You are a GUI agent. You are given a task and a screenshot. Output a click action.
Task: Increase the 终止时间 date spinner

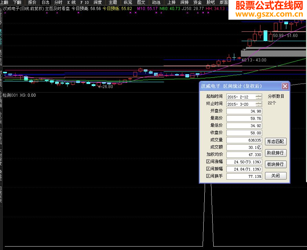259,103
